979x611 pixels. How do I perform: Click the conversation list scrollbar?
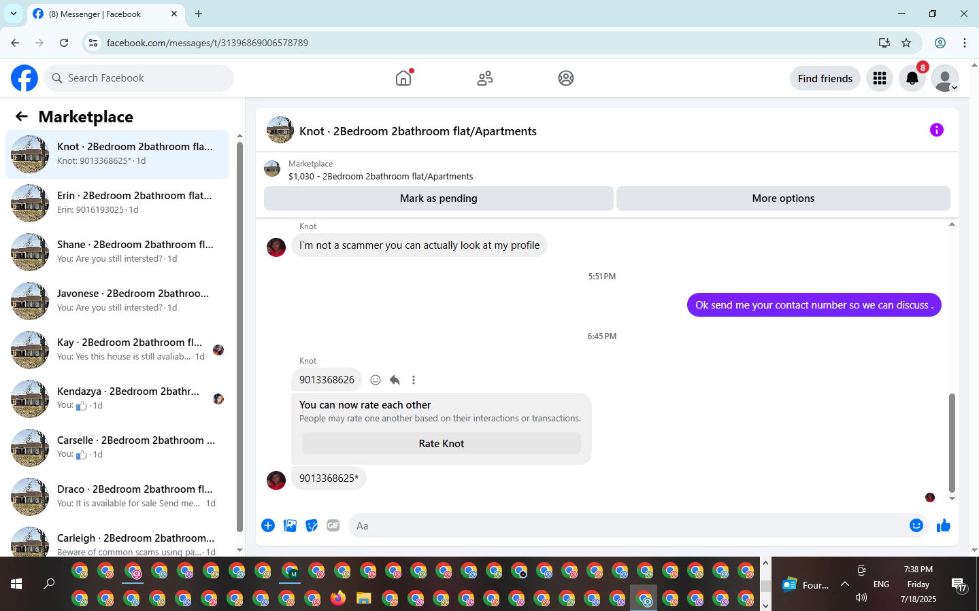pyautogui.click(x=239, y=336)
